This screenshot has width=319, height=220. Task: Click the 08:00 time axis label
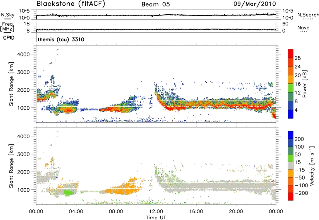(x=116, y=212)
